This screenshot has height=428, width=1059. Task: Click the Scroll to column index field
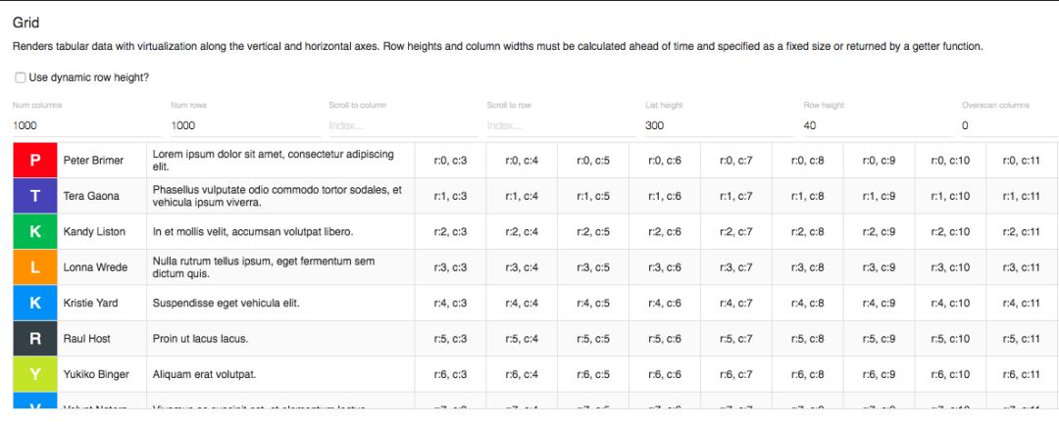click(399, 125)
